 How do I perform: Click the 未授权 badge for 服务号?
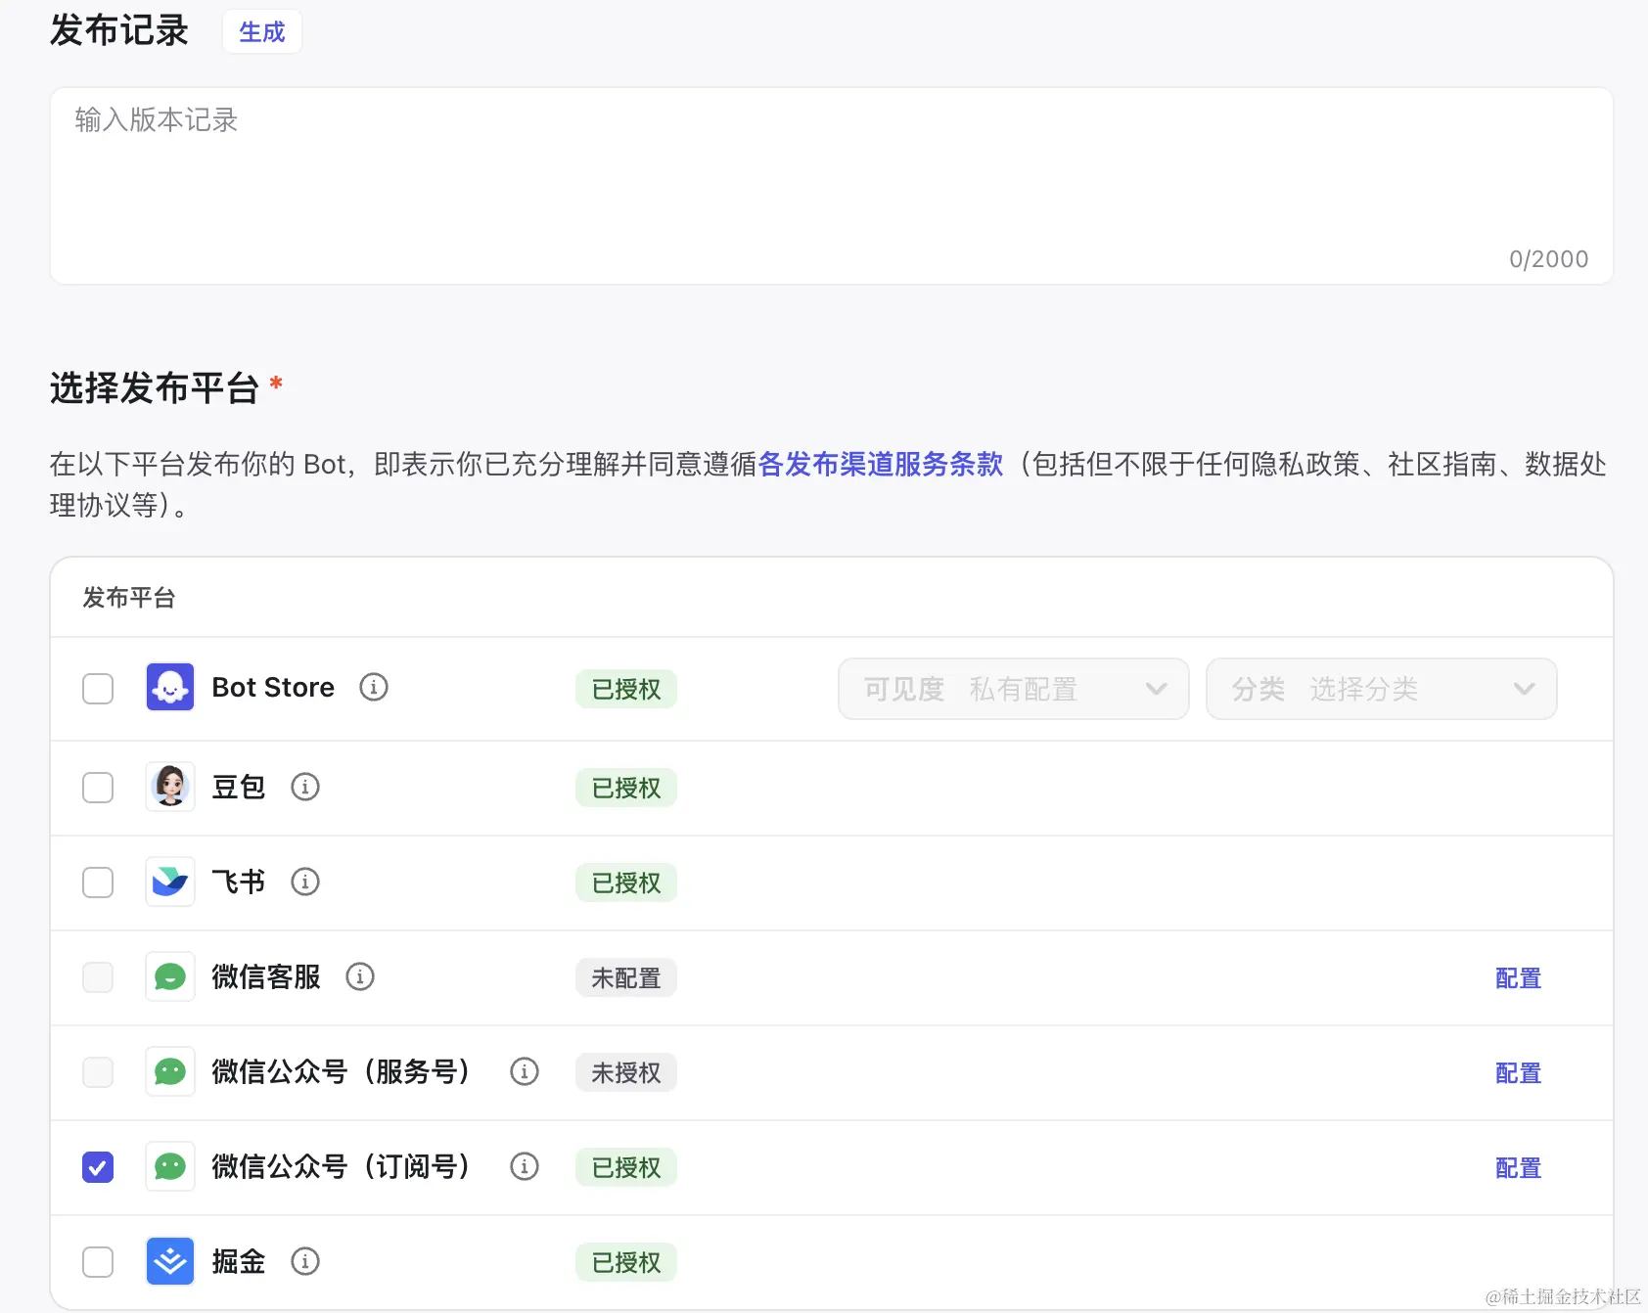(x=626, y=1072)
